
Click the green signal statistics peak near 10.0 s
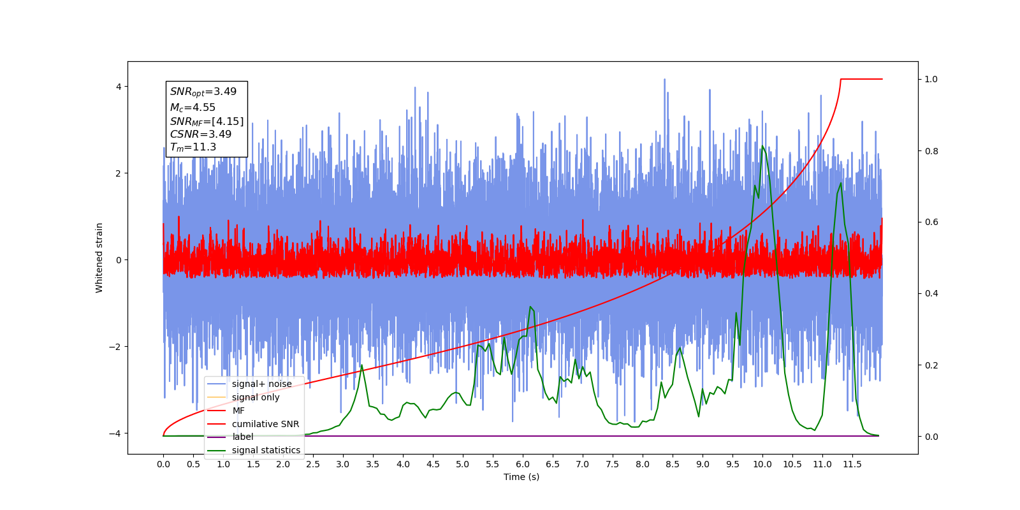pos(762,147)
